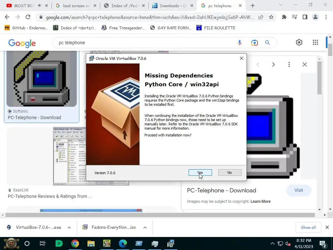
Task: Open the Start menu from taskbar
Action: pos(11,243)
